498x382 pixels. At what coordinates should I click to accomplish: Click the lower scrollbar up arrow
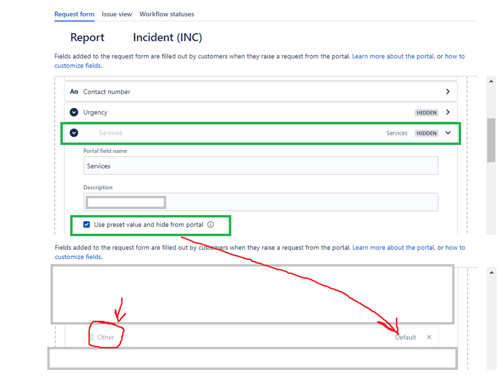[492, 272]
